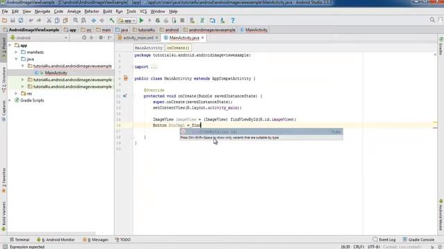Screen dimensions: 444x249
Task: Open Gradle side tool window
Action: (x=441, y=46)
